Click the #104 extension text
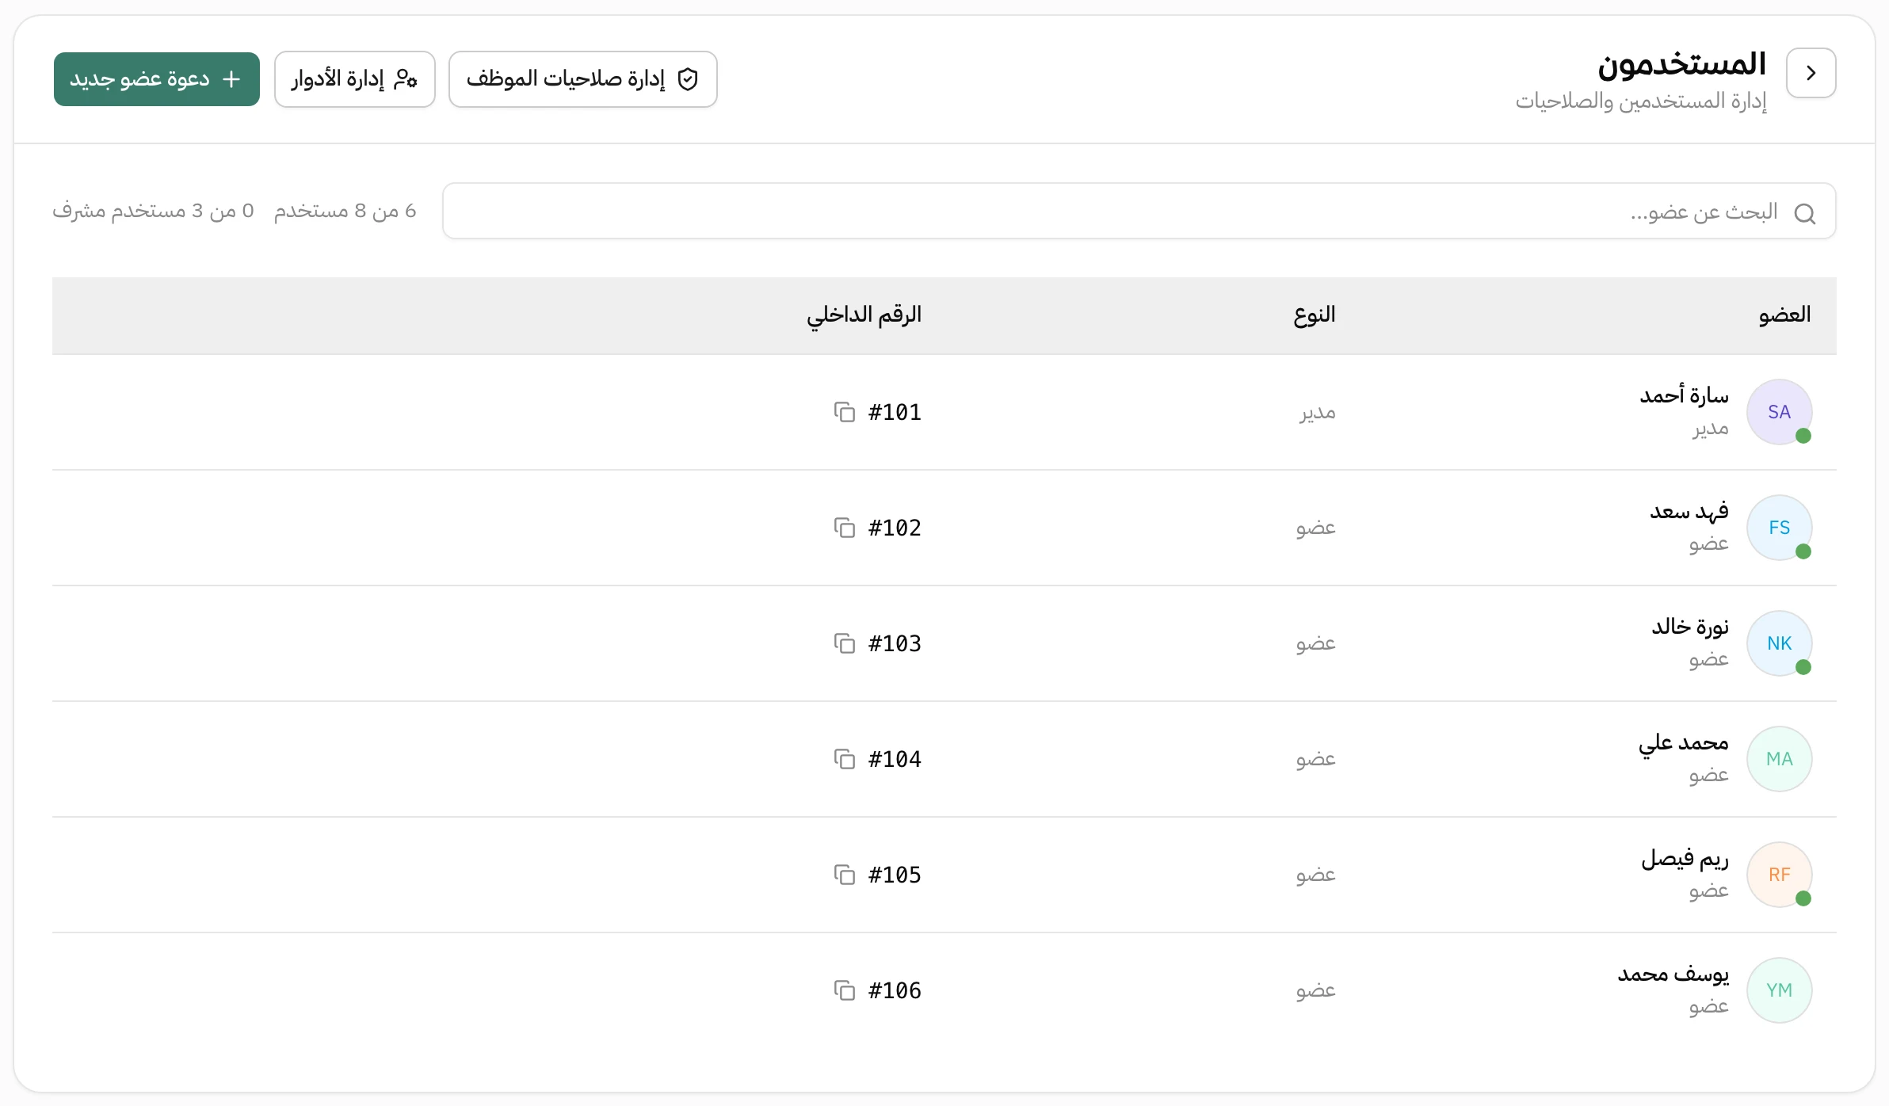The width and height of the screenshot is (1889, 1106). click(x=895, y=759)
